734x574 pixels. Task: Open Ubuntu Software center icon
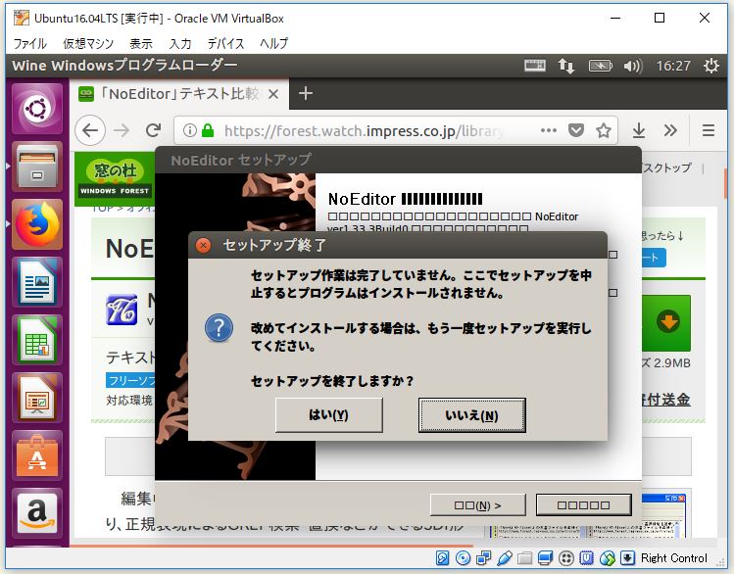coord(37,456)
